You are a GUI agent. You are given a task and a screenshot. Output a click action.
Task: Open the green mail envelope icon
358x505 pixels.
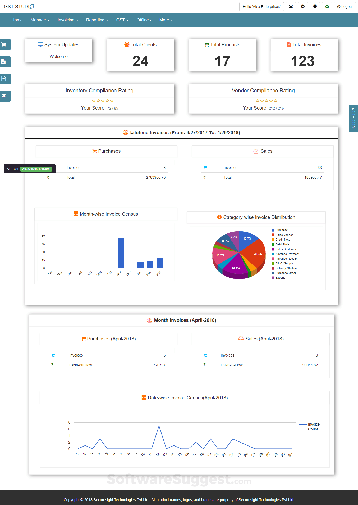click(x=327, y=7)
